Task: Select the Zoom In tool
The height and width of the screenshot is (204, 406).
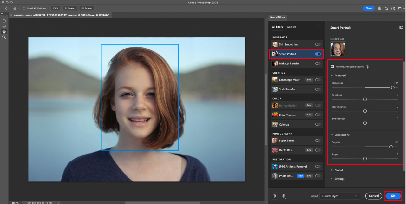Action: click(4, 21)
